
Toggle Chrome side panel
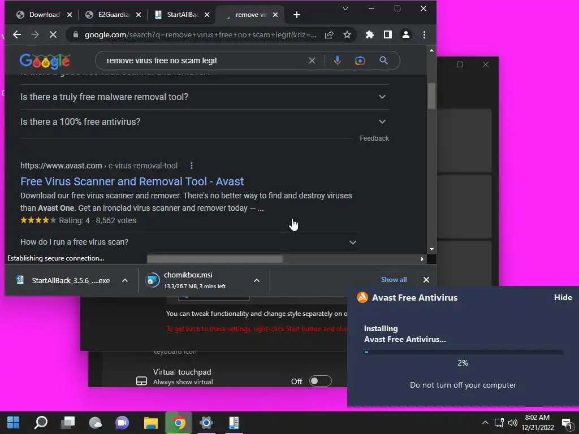coord(388,34)
